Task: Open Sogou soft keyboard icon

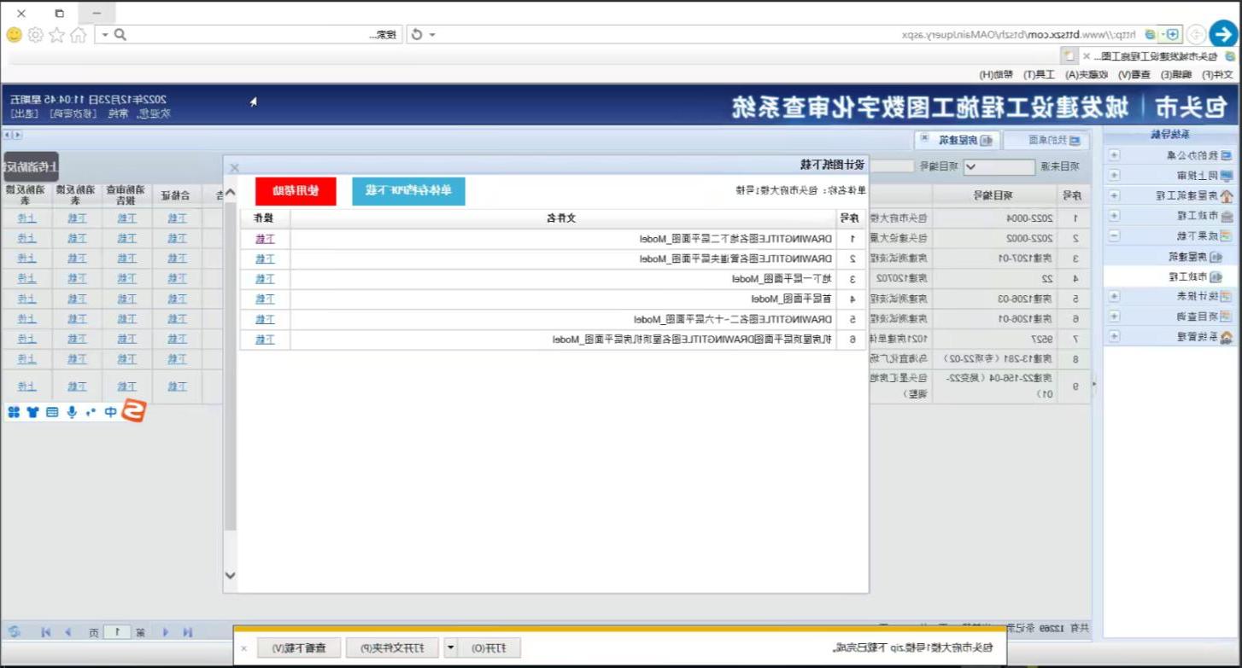Action: tap(52, 412)
